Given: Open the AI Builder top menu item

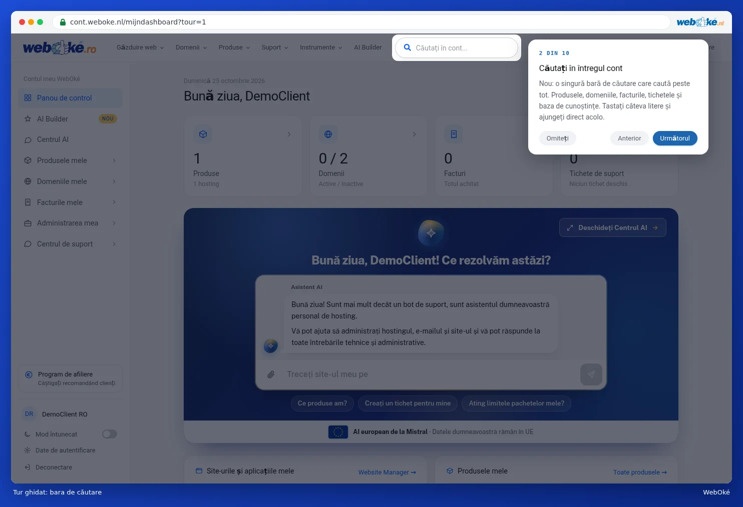Looking at the screenshot, I should tap(368, 47).
